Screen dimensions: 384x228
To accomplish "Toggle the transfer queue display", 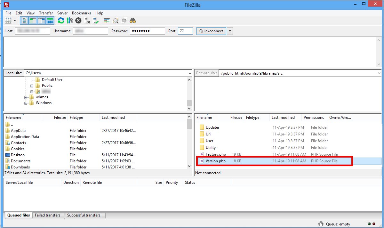I will pos(50,21).
